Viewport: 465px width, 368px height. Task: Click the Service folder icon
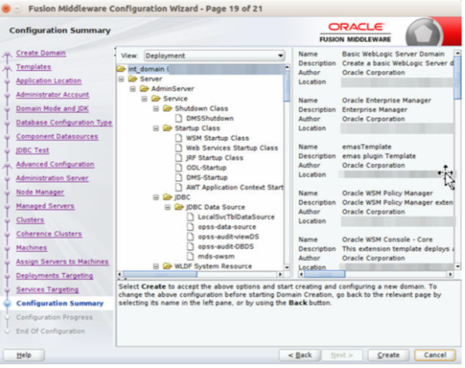pyautogui.click(x=156, y=99)
